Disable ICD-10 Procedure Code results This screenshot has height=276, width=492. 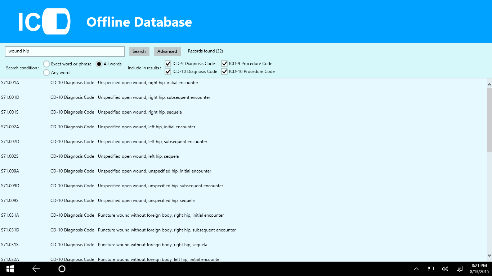click(x=224, y=71)
